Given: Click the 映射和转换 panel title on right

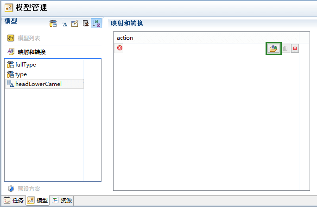Looking at the screenshot, I should pos(127,24).
